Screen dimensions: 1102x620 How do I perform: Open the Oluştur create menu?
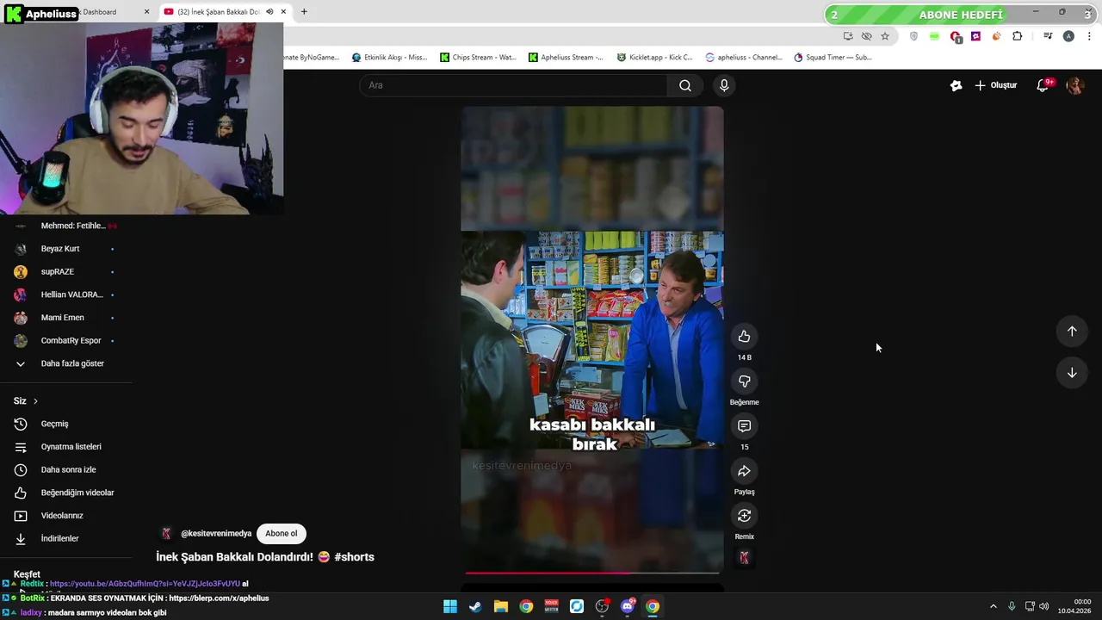pyautogui.click(x=996, y=85)
